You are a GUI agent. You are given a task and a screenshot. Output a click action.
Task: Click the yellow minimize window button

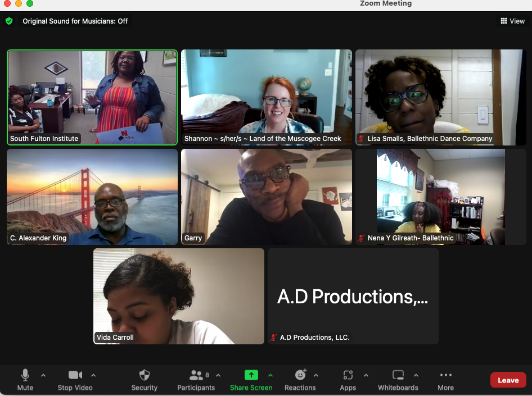coord(19,3)
